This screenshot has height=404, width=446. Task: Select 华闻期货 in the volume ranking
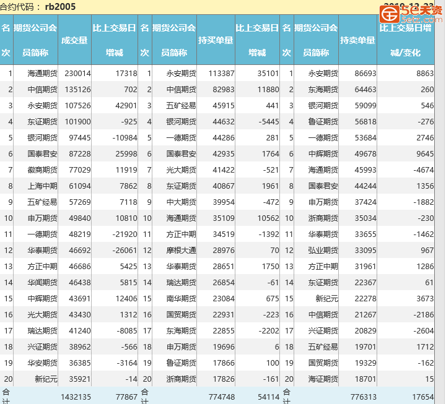click(42, 283)
